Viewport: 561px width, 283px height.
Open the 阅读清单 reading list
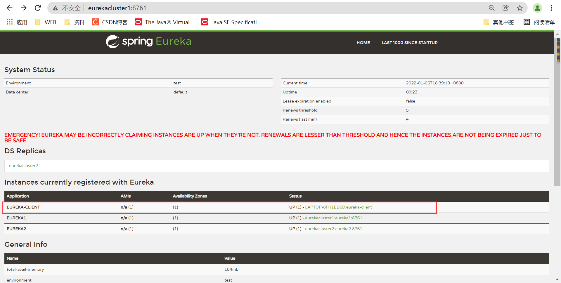coord(539,22)
